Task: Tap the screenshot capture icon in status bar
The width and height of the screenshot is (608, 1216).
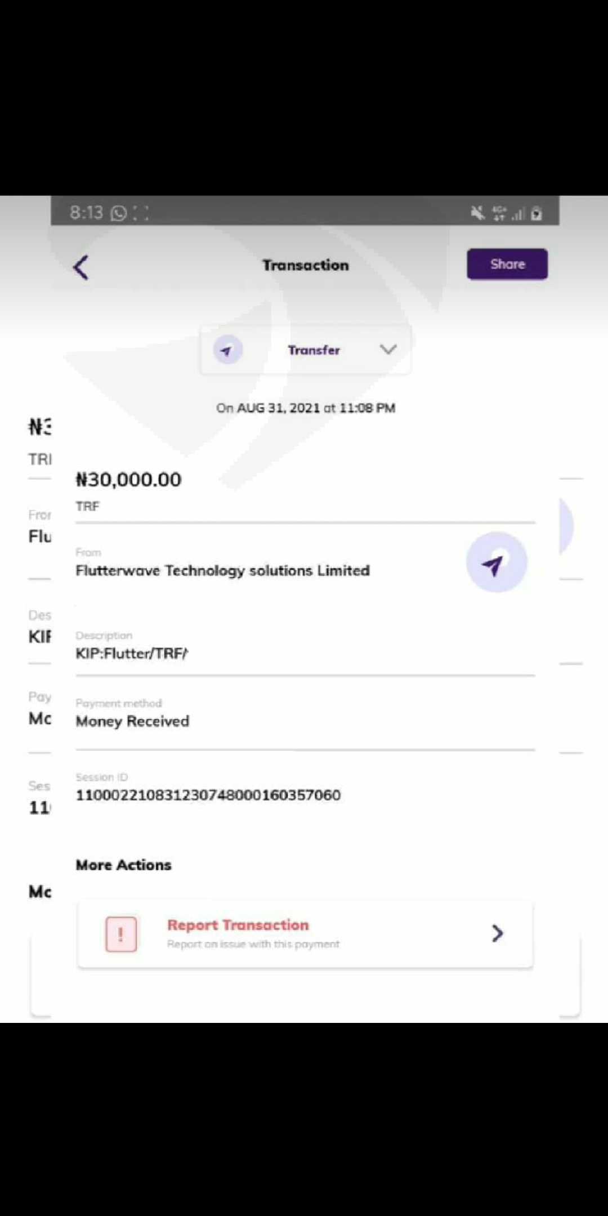Action: (141, 213)
